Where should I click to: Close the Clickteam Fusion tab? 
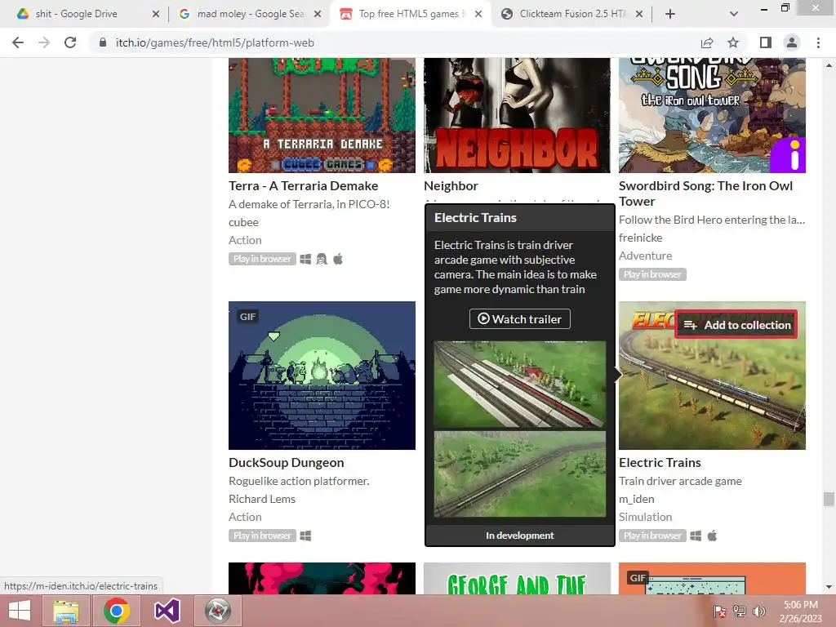[639, 14]
